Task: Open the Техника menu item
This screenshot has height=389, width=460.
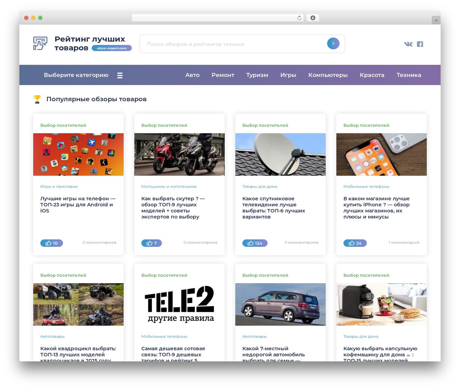Action: tap(409, 75)
